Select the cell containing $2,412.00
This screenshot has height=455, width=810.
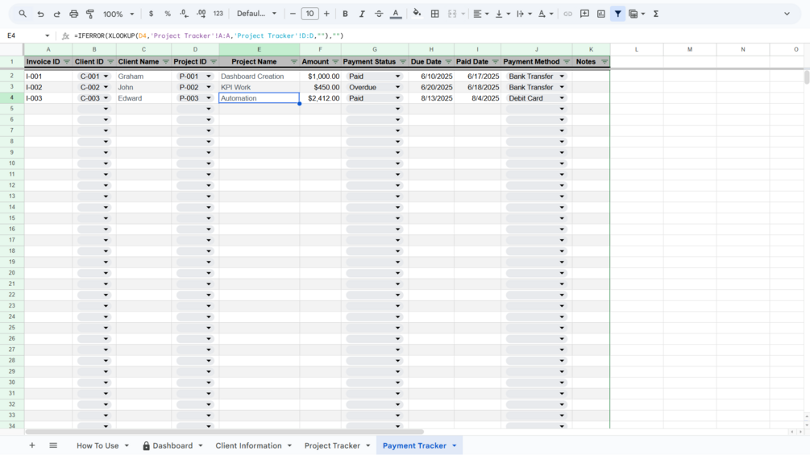point(320,98)
